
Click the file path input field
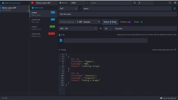pos(105,40)
